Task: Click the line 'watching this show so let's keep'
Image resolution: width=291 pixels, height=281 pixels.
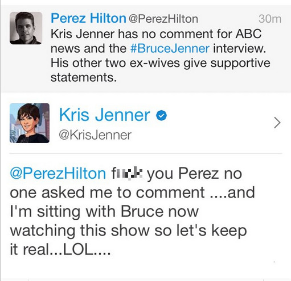Action: [x=128, y=230]
